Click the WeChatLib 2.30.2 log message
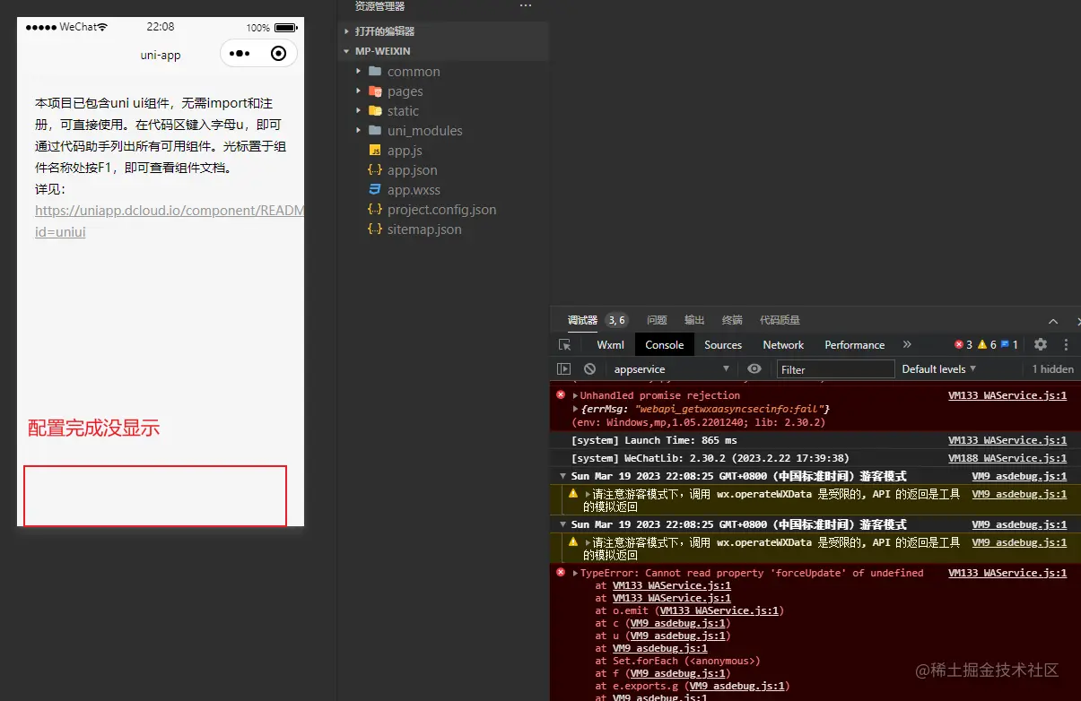Viewport: 1081px width, 701px height. pos(710,458)
